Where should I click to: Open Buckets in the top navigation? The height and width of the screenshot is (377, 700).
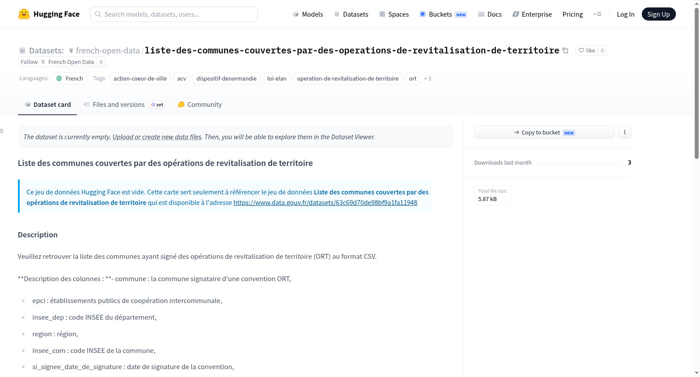tap(443, 14)
